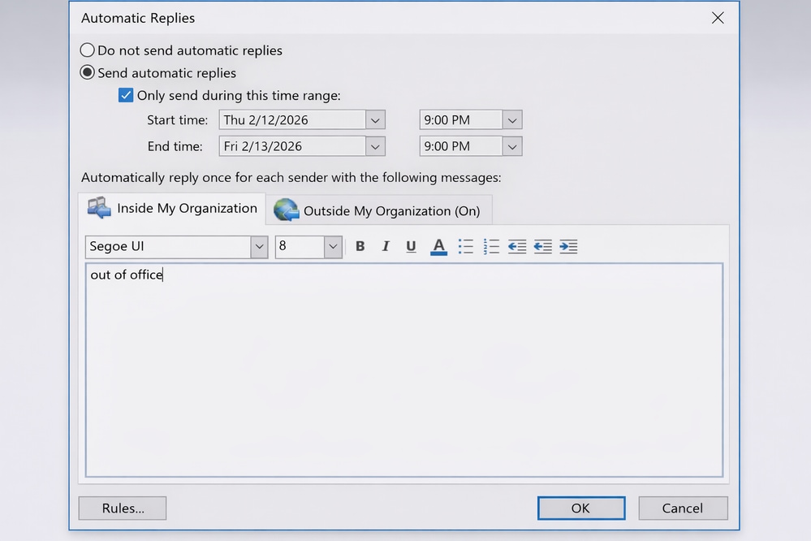Expand the font size dropdown
This screenshot has width=811, height=541.
click(x=333, y=247)
